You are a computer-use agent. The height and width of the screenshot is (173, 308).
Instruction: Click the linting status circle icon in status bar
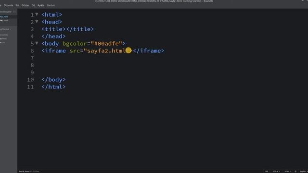click(295, 172)
